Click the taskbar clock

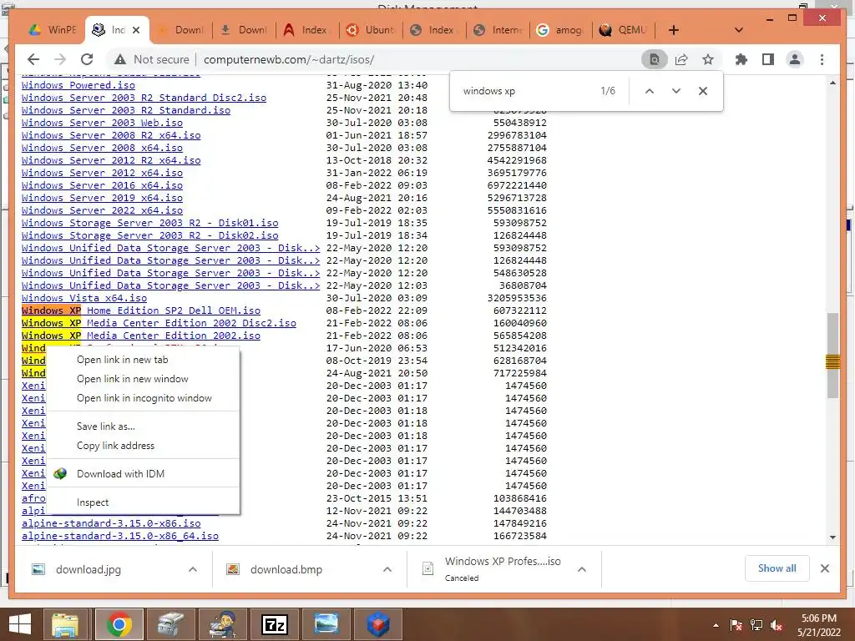pos(818,625)
